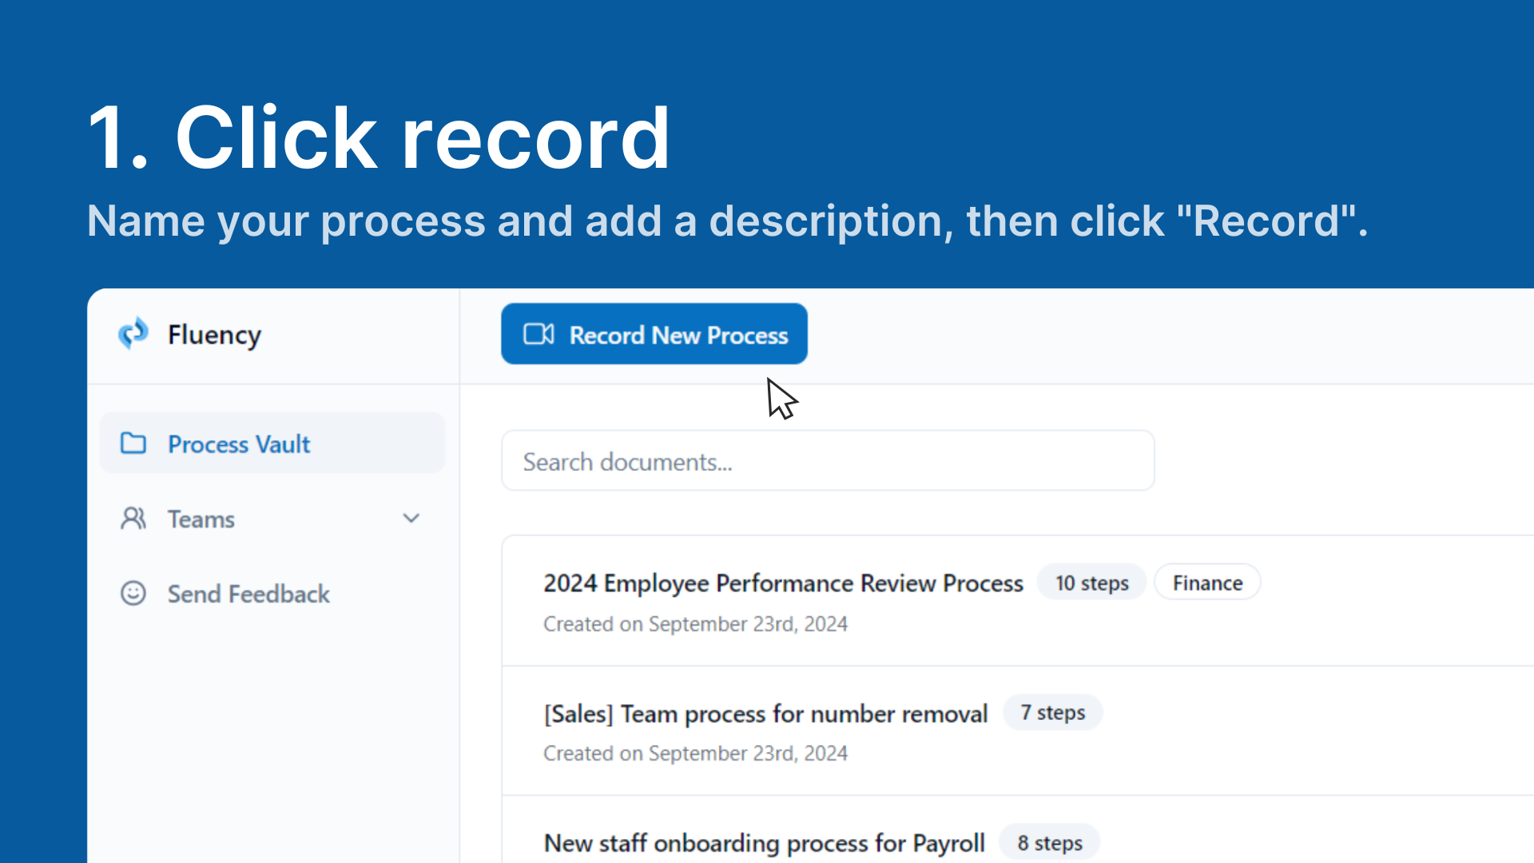Screen dimensions: 1534x863
Task: Expand the Teams chevron arrow
Action: (411, 519)
